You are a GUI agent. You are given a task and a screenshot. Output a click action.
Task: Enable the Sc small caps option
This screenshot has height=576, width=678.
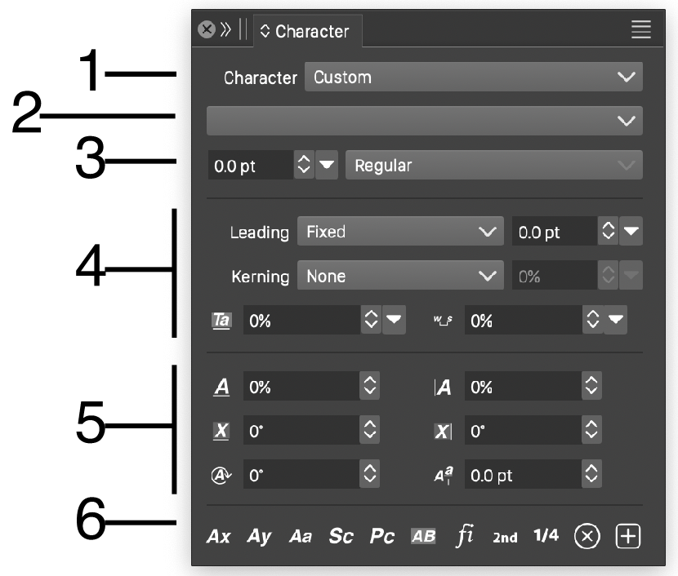click(341, 536)
